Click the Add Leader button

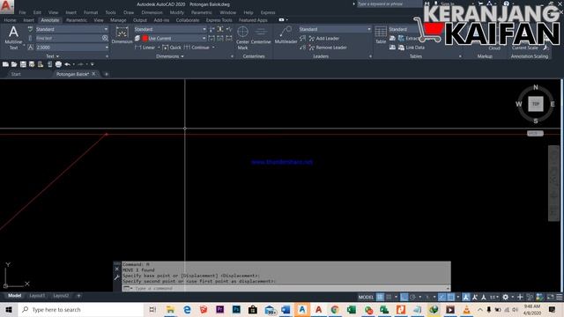click(324, 39)
